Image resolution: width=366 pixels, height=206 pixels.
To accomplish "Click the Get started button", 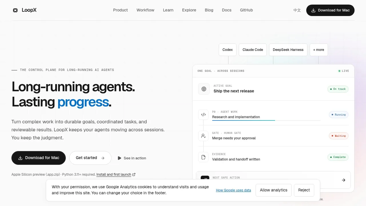I will [x=90, y=158].
